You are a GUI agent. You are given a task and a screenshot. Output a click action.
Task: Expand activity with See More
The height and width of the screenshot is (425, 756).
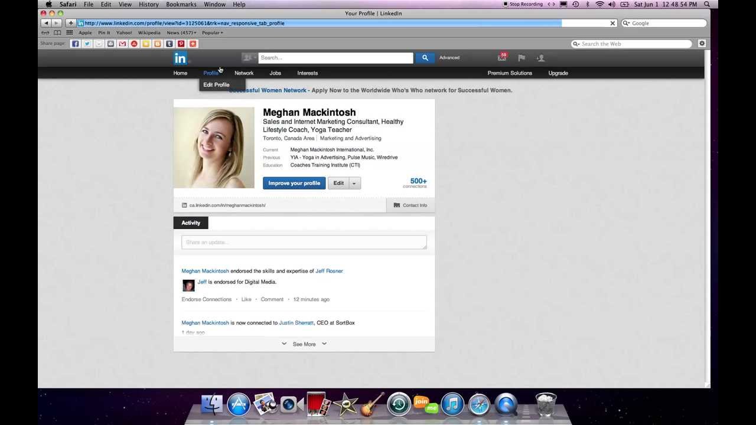point(304,344)
